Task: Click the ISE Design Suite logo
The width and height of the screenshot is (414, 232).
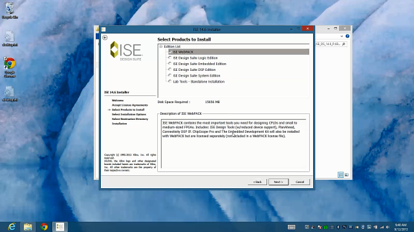Action: (x=126, y=50)
